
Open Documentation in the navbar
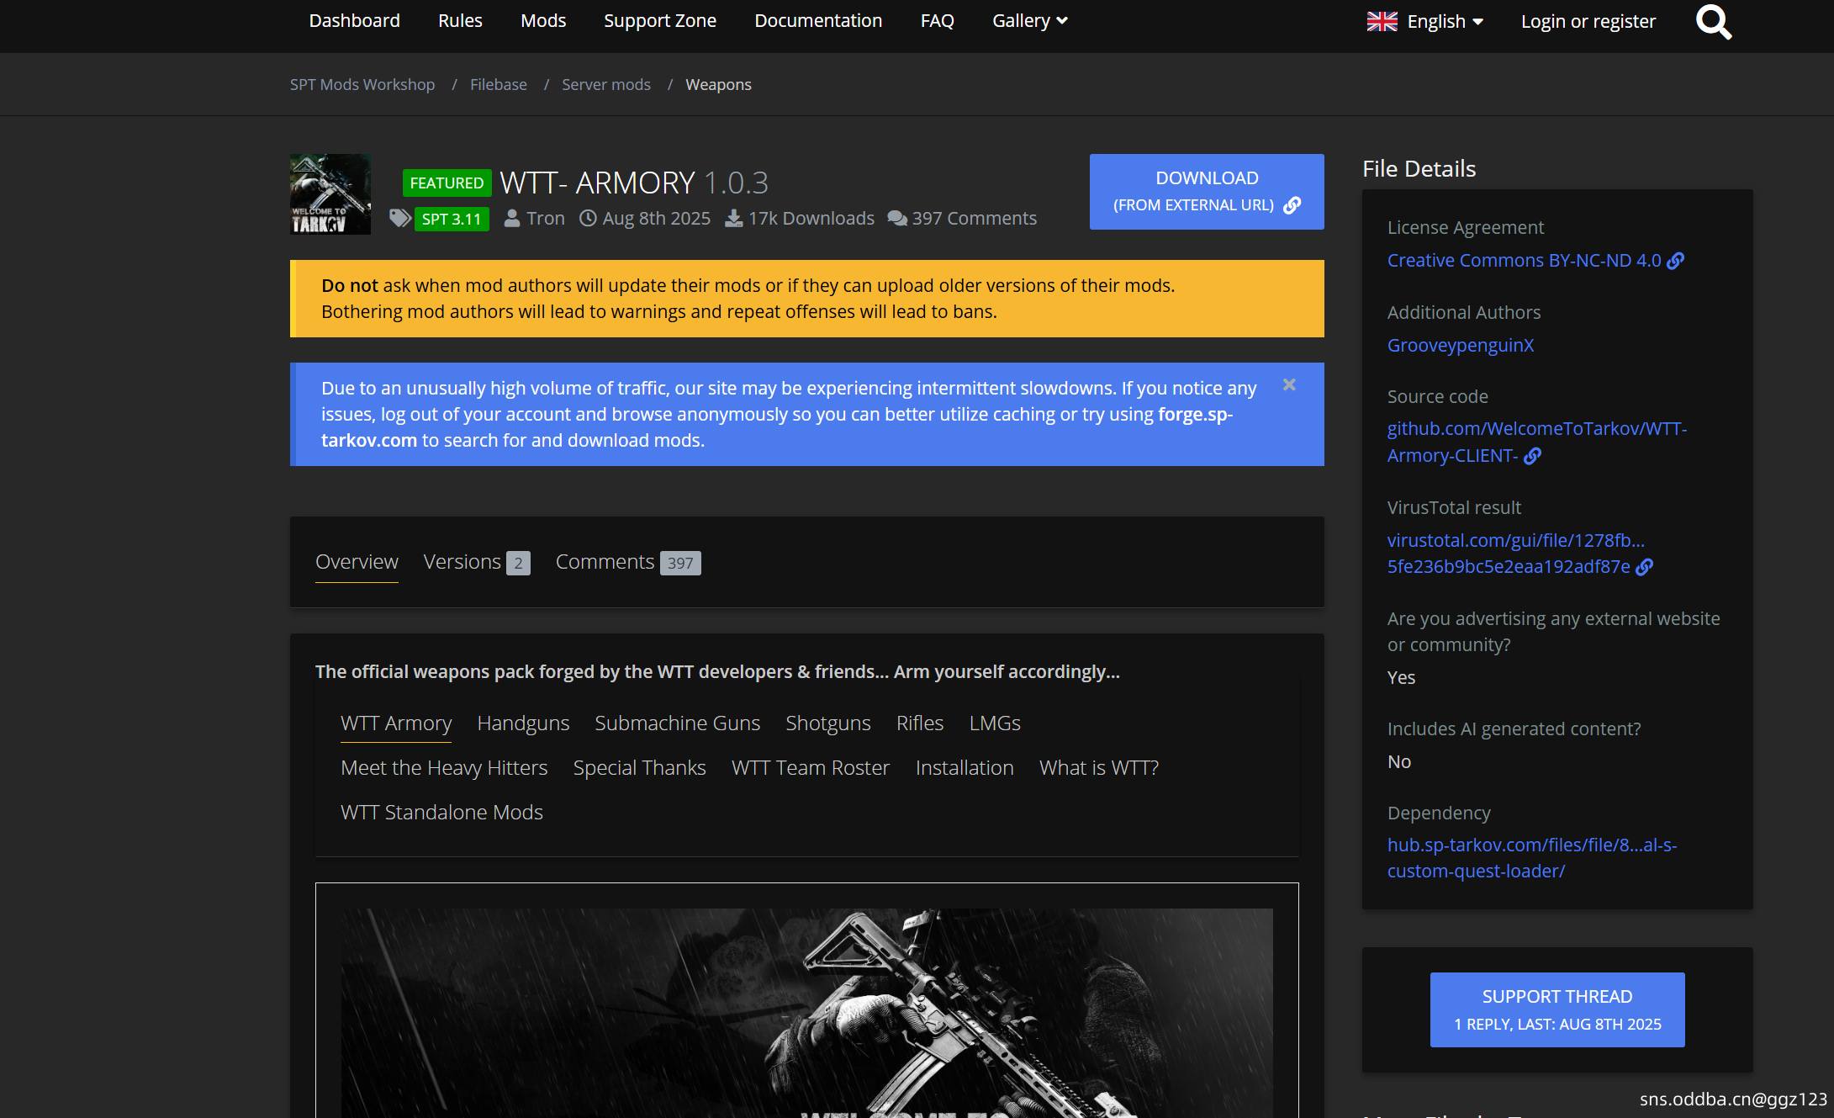pyautogui.click(x=818, y=21)
